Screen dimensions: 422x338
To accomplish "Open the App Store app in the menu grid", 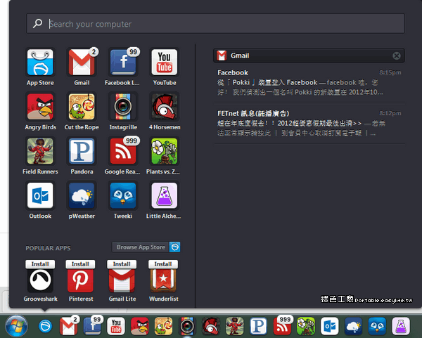I will (x=40, y=63).
